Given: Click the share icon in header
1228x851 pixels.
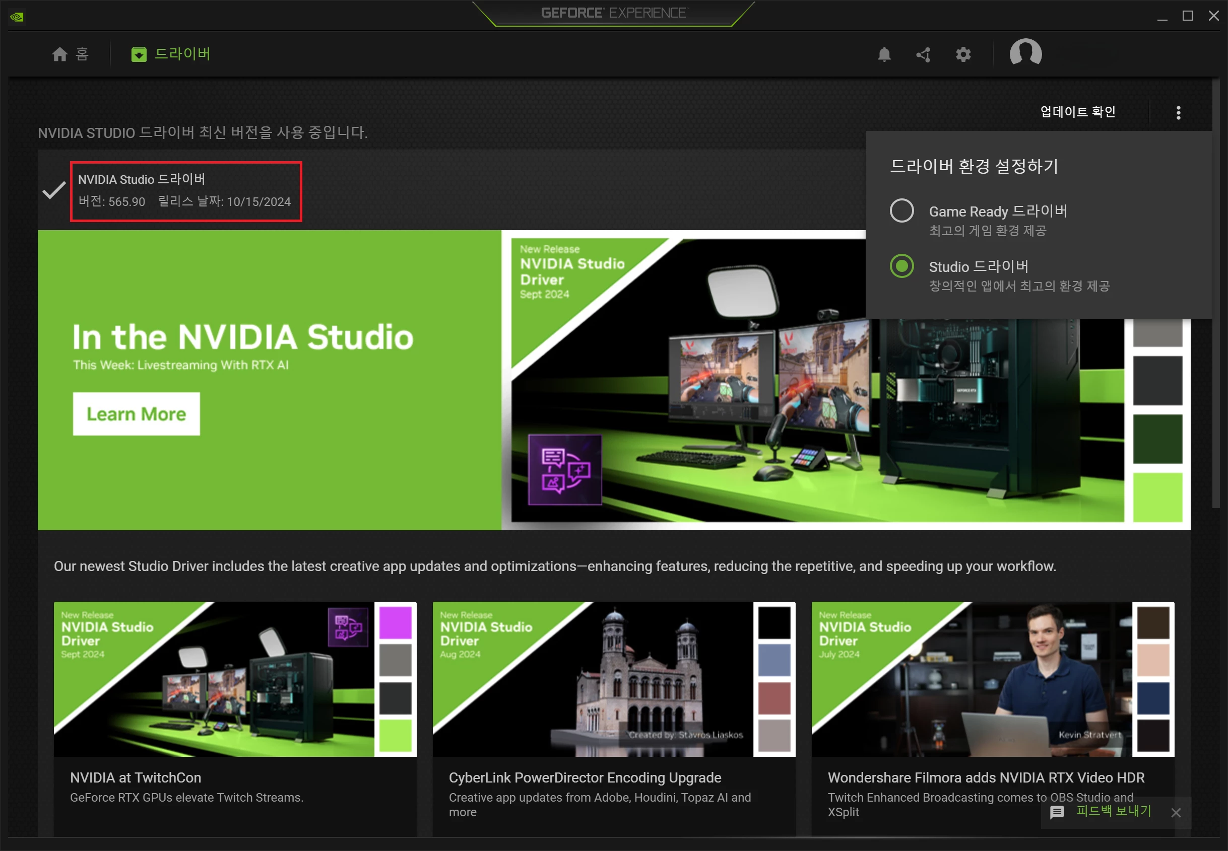Looking at the screenshot, I should tap(924, 54).
